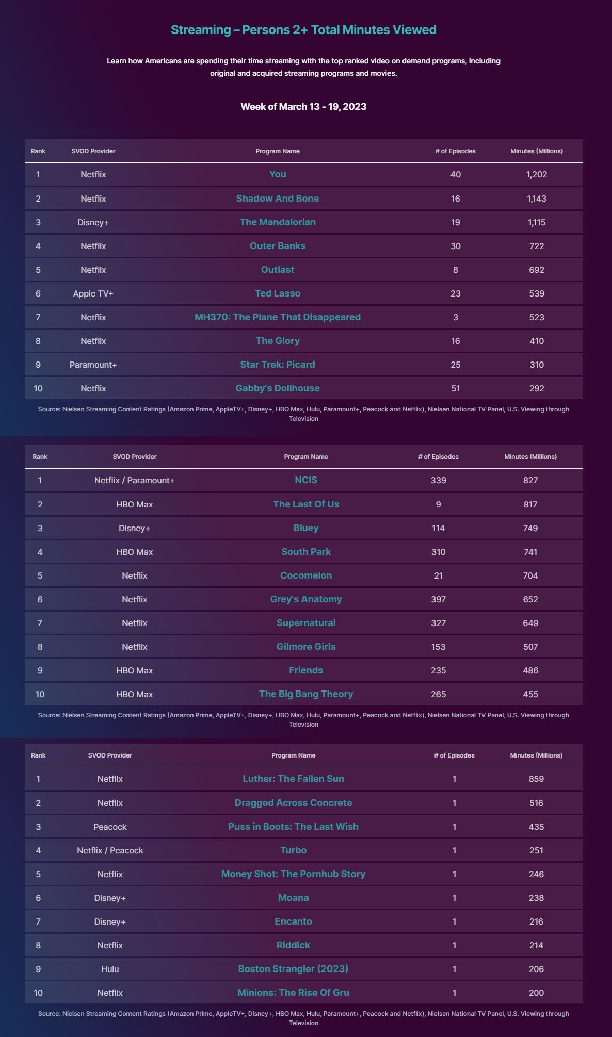The height and width of the screenshot is (1037, 612).
Task: Click Boston Strangler (2023) link
Action: pos(293,969)
